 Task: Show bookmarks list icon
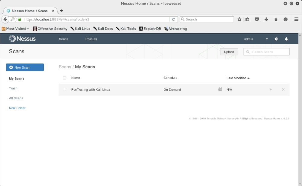tap(247, 19)
